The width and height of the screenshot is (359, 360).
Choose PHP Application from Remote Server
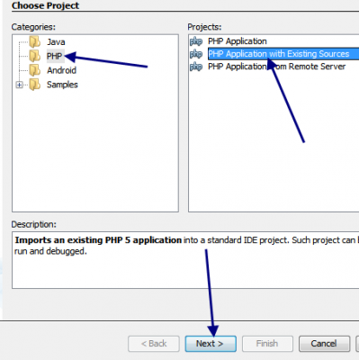tap(276, 67)
